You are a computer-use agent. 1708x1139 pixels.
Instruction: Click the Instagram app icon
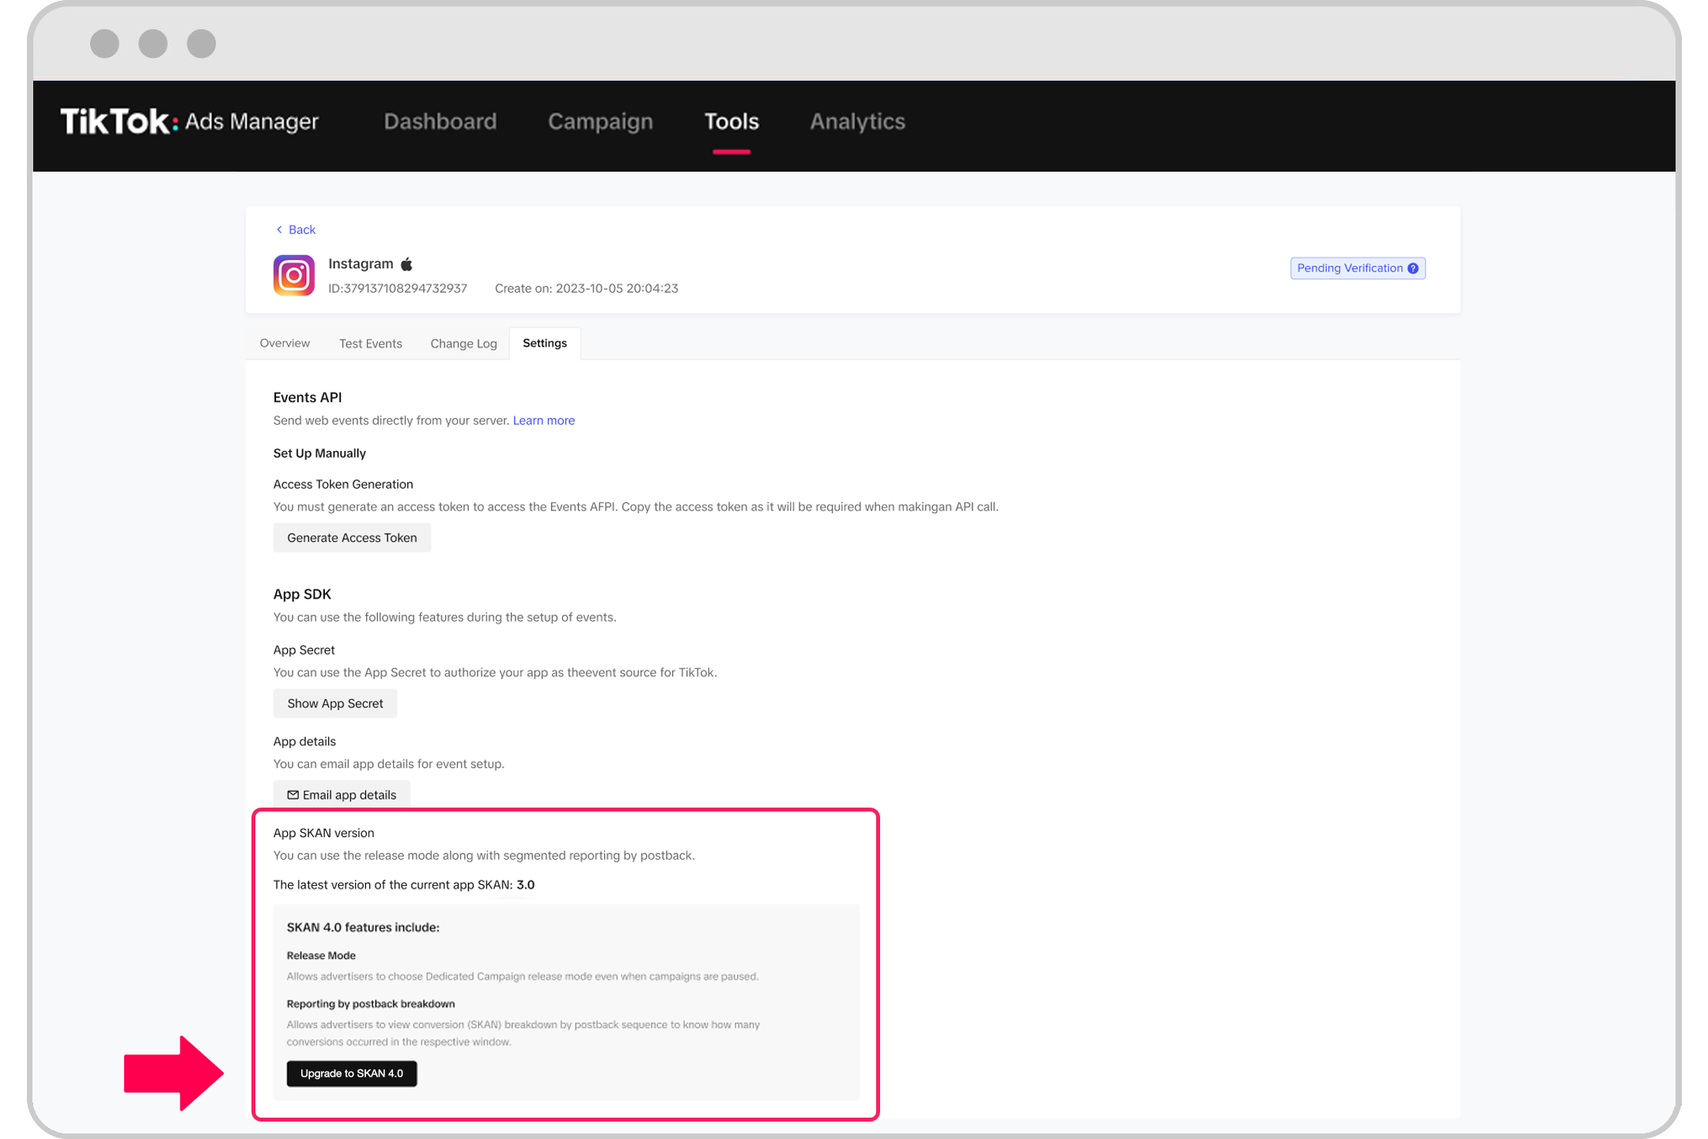pos(294,275)
